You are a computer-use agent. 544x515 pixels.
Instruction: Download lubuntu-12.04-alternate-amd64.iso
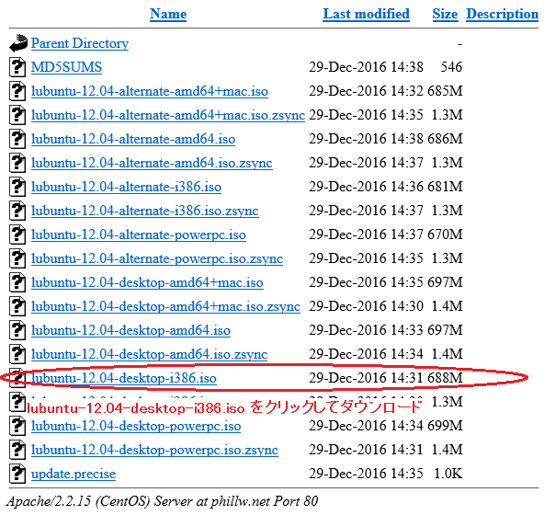[x=133, y=139]
